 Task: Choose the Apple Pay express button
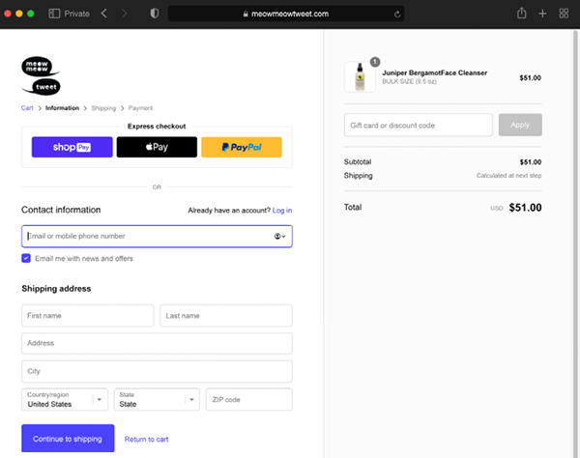pos(157,147)
